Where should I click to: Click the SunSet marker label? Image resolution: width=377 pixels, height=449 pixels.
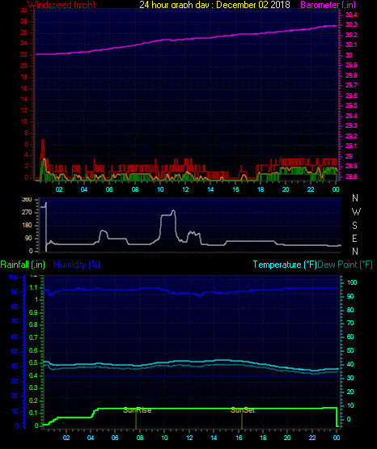243,410
